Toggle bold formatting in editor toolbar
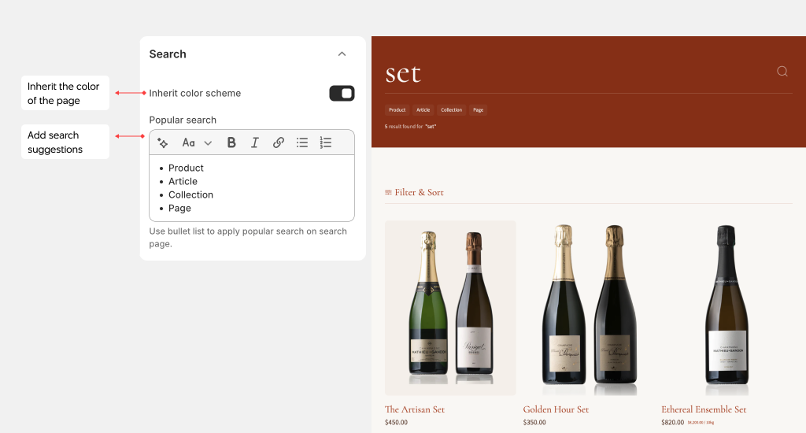Image resolution: width=806 pixels, height=433 pixels. tap(231, 142)
